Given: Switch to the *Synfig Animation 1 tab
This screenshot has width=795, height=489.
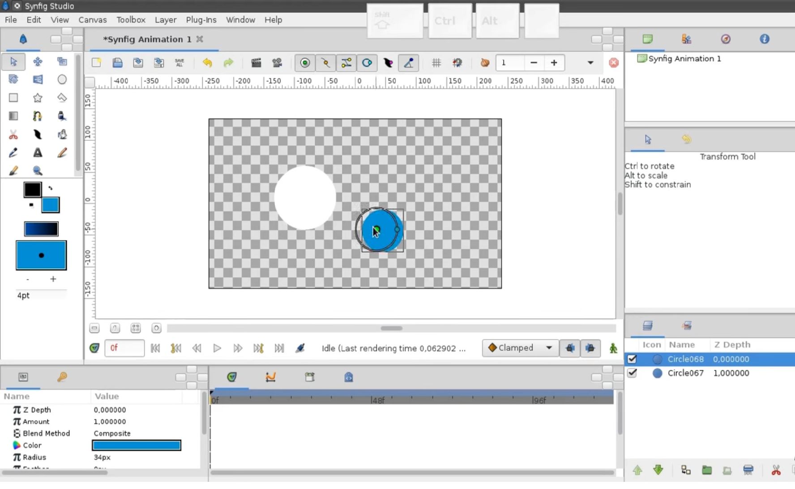Looking at the screenshot, I should (147, 39).
